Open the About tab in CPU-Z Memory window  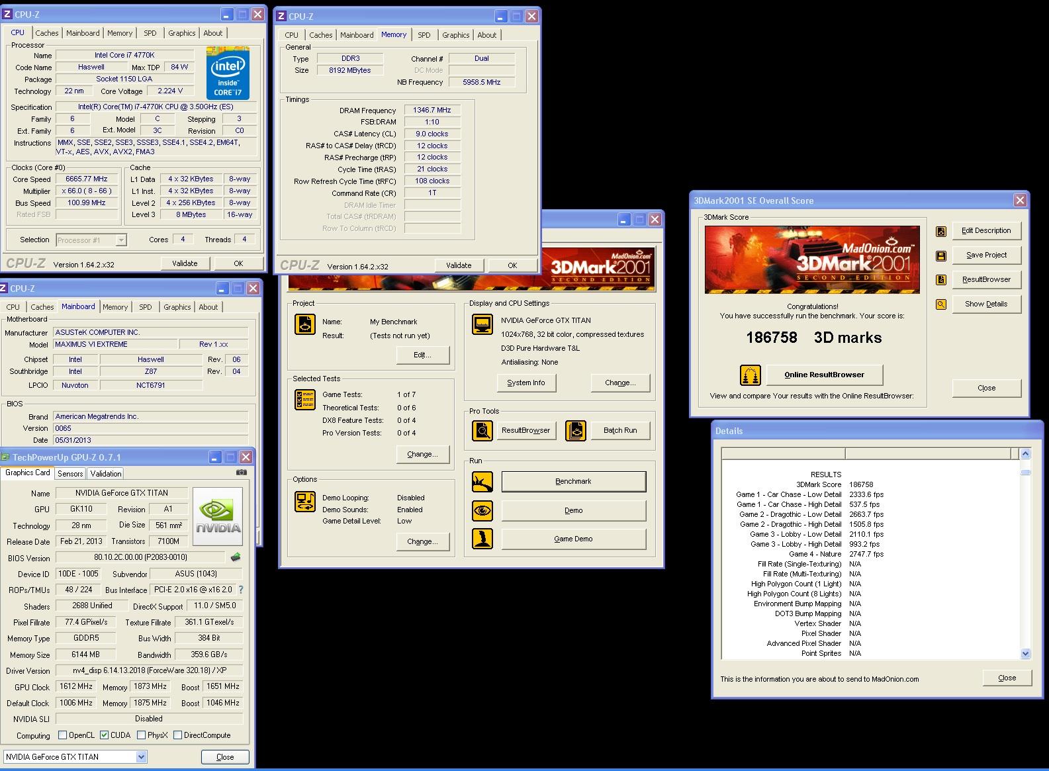click(x=487, y=35)
